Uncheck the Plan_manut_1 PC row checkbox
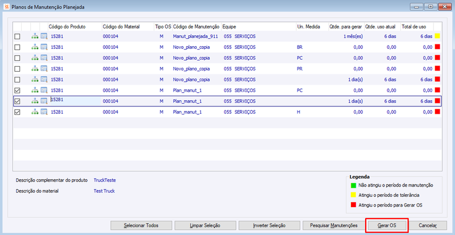Screen dimensions: 455x235 point(18,90)
